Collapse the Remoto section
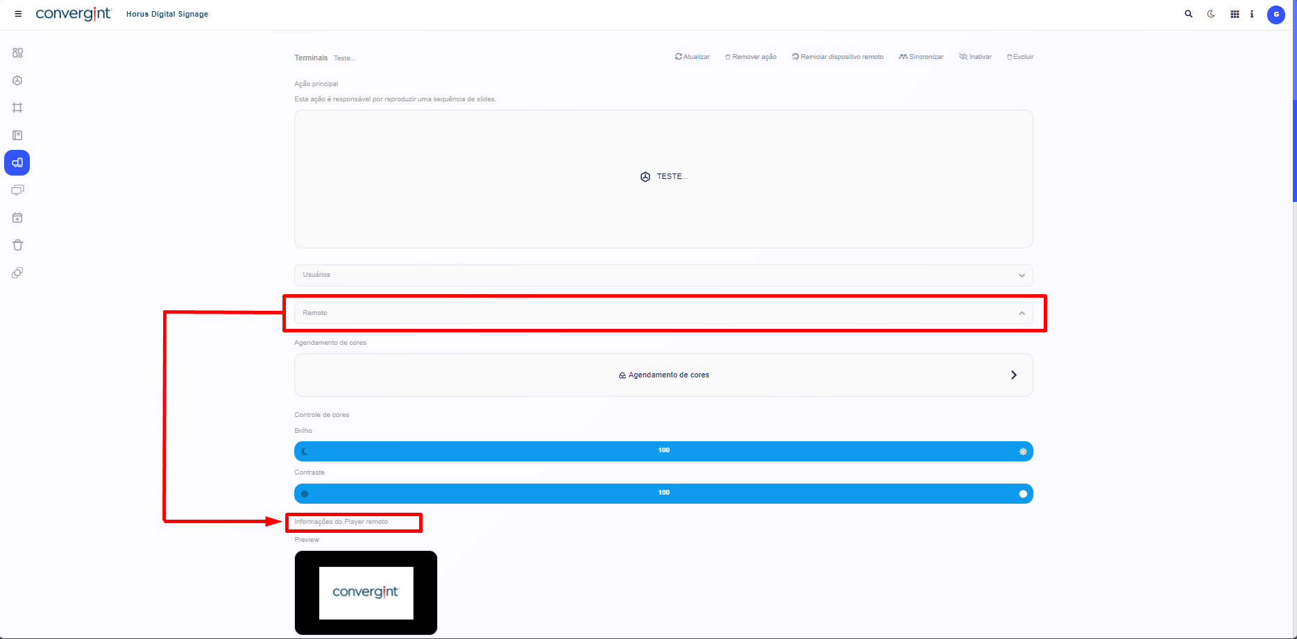 pos(1021,314)
